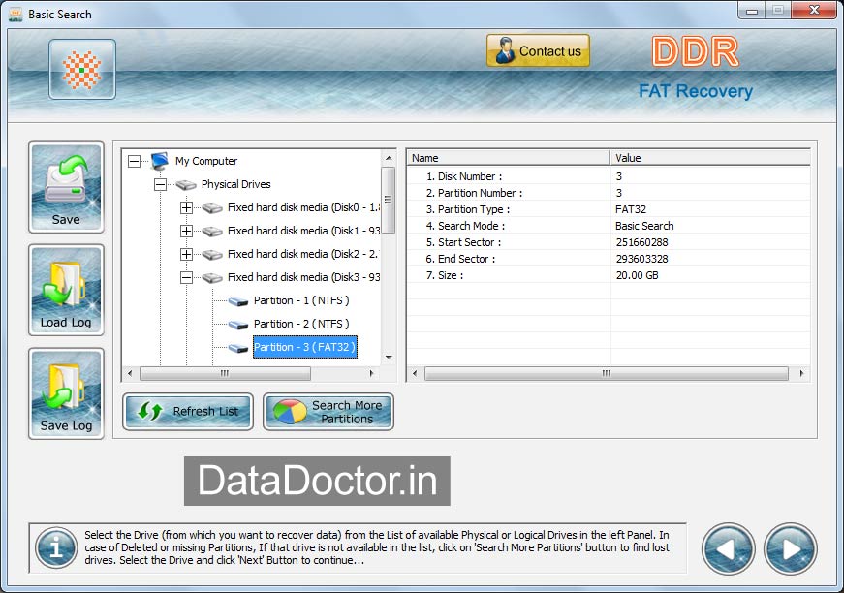The image size is (844, 593).
Task: Click the '5. Start Sector :' row
Action: 609,242
